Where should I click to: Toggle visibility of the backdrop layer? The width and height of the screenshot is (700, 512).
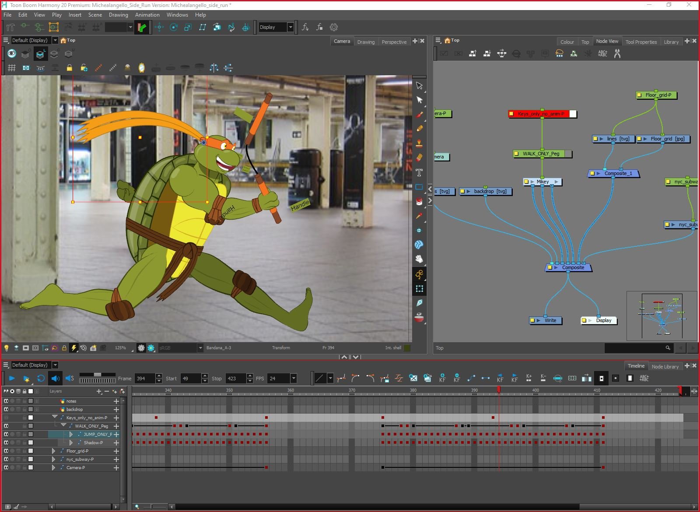[6, 409]
